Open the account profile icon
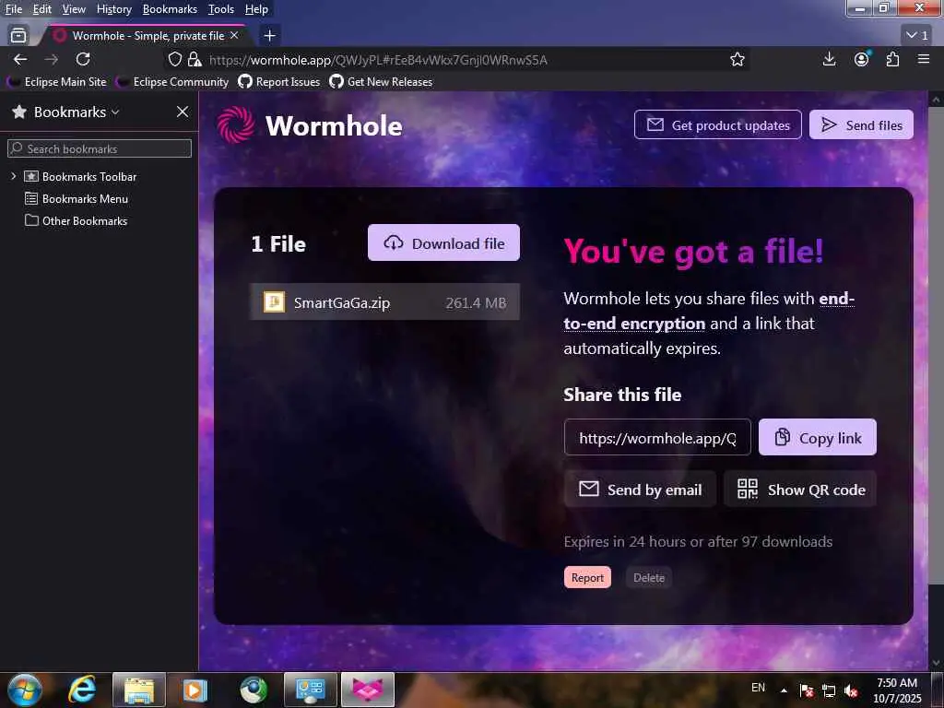The width and height of the screenshot is (944, 708). pyautogui.click(x=862, y=59)
